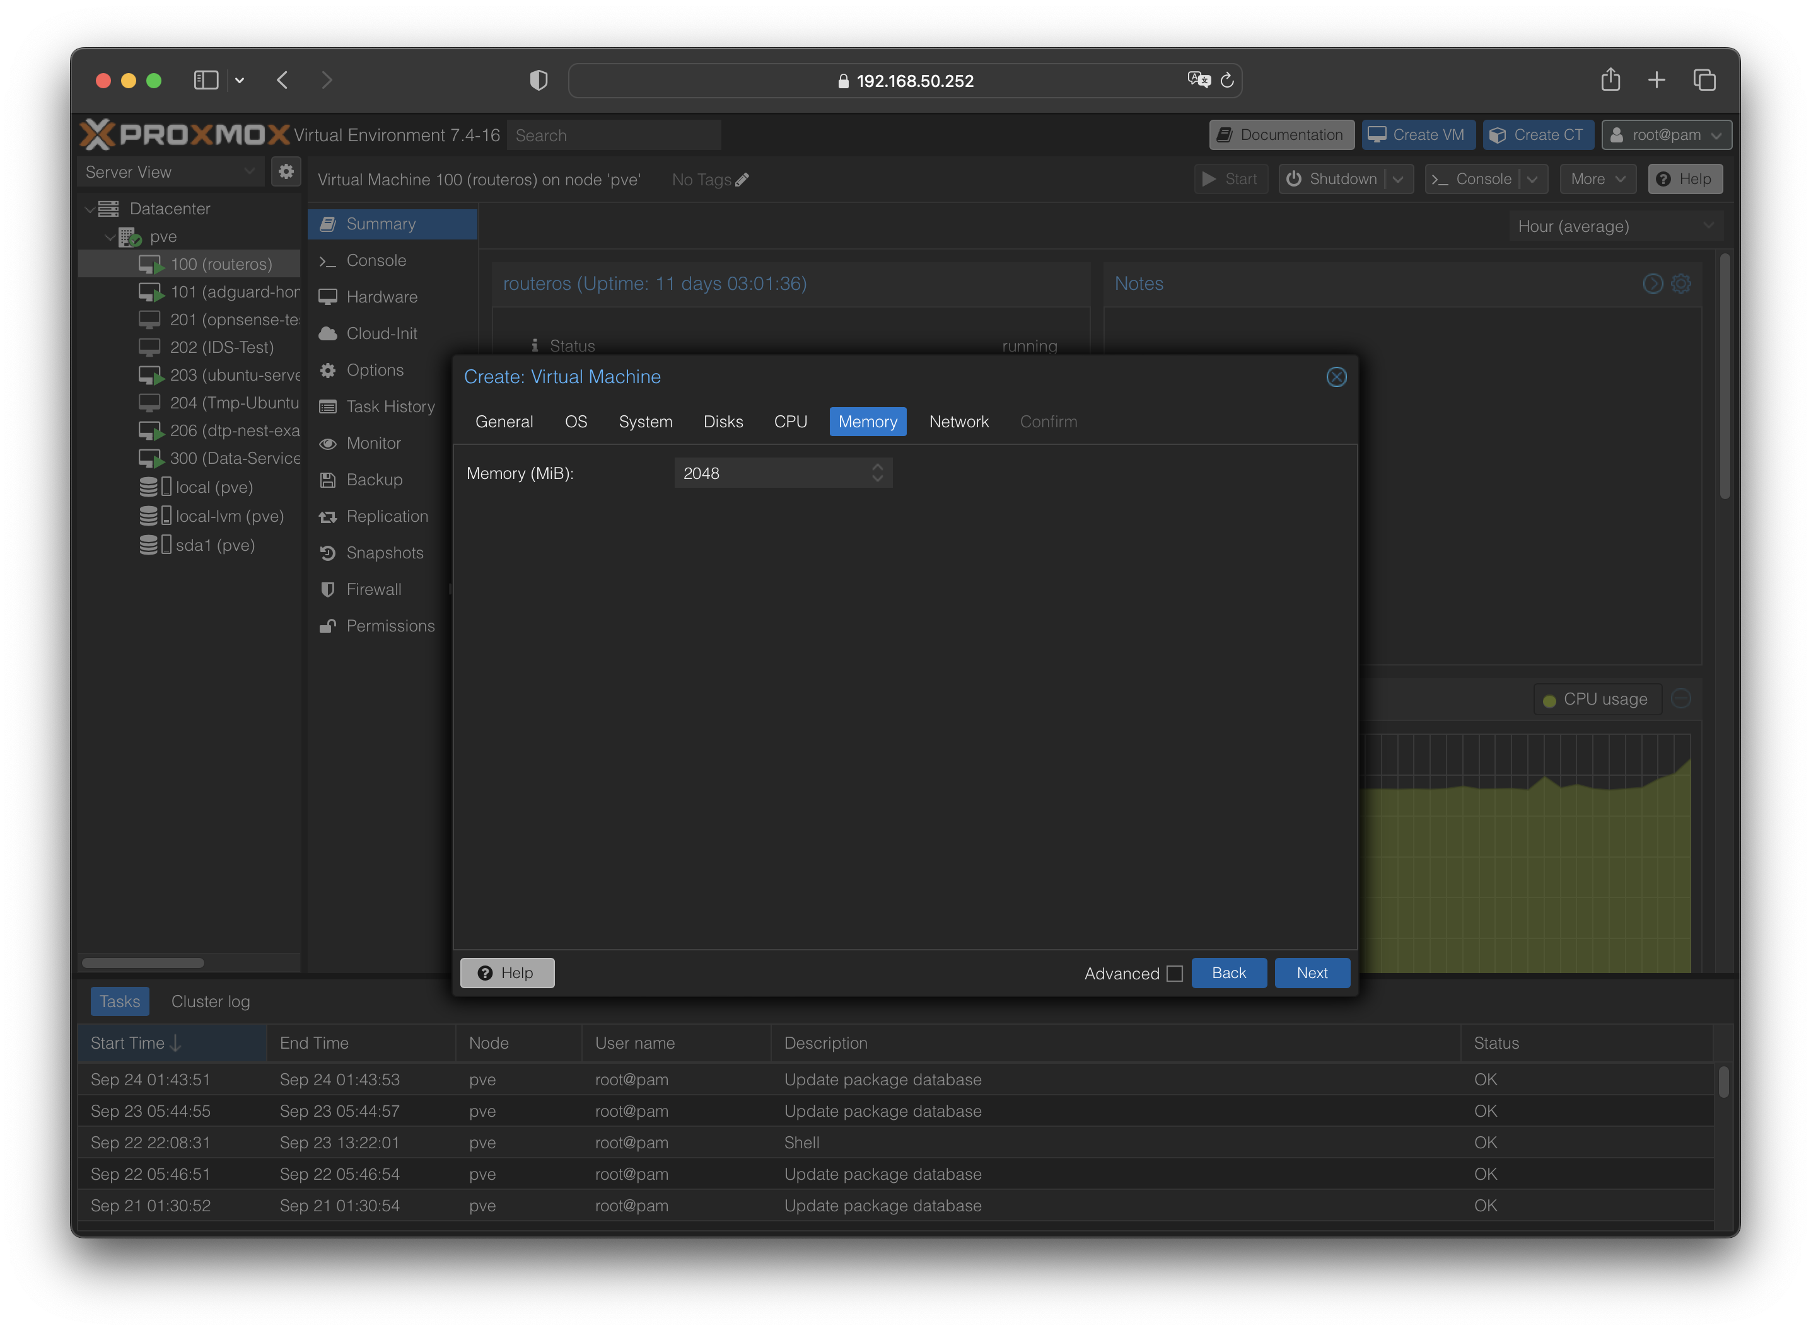Open the Cluster log tab
Image resolution: width=1811 pixels, height=1331 pixels.
211,1001
